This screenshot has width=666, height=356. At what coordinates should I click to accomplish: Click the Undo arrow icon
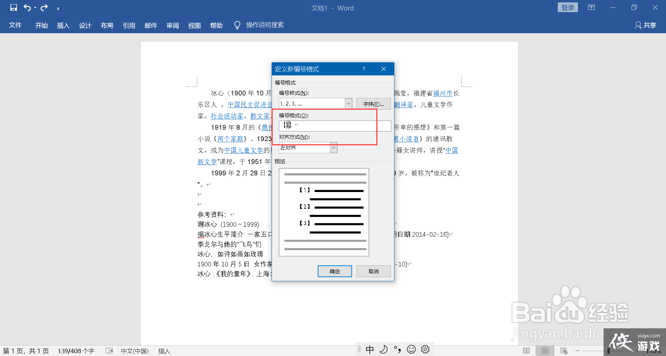(27, 8)
